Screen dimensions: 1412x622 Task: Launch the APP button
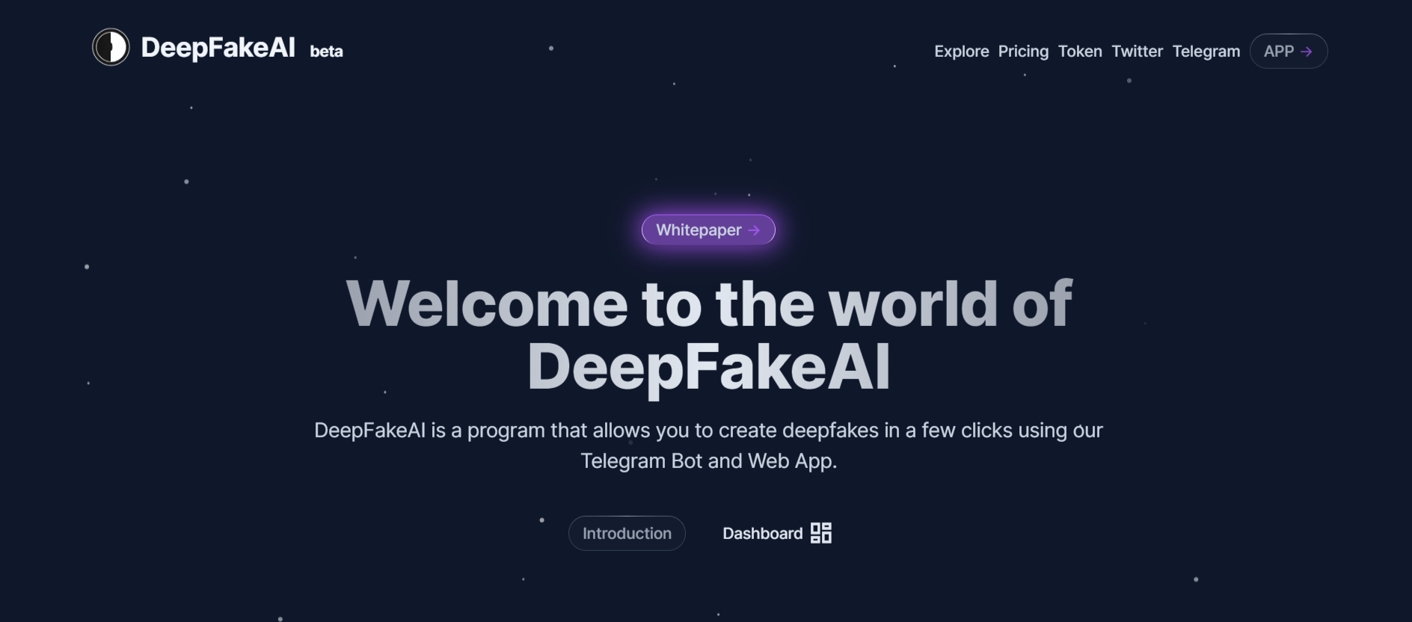(1289, 52)
